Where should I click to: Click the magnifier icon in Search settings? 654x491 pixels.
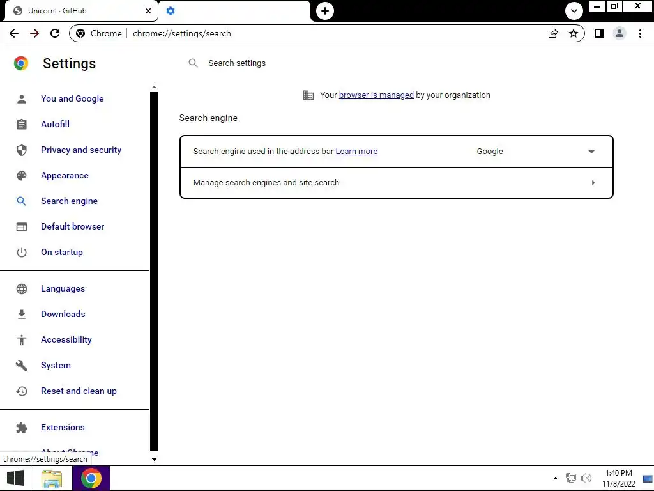click(193, 63)
